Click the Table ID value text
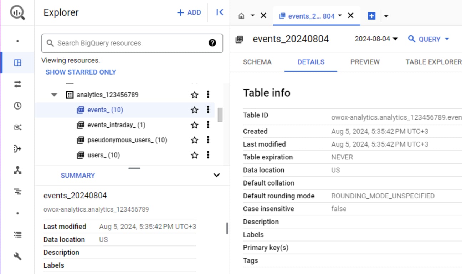 (x=396, y=117)
